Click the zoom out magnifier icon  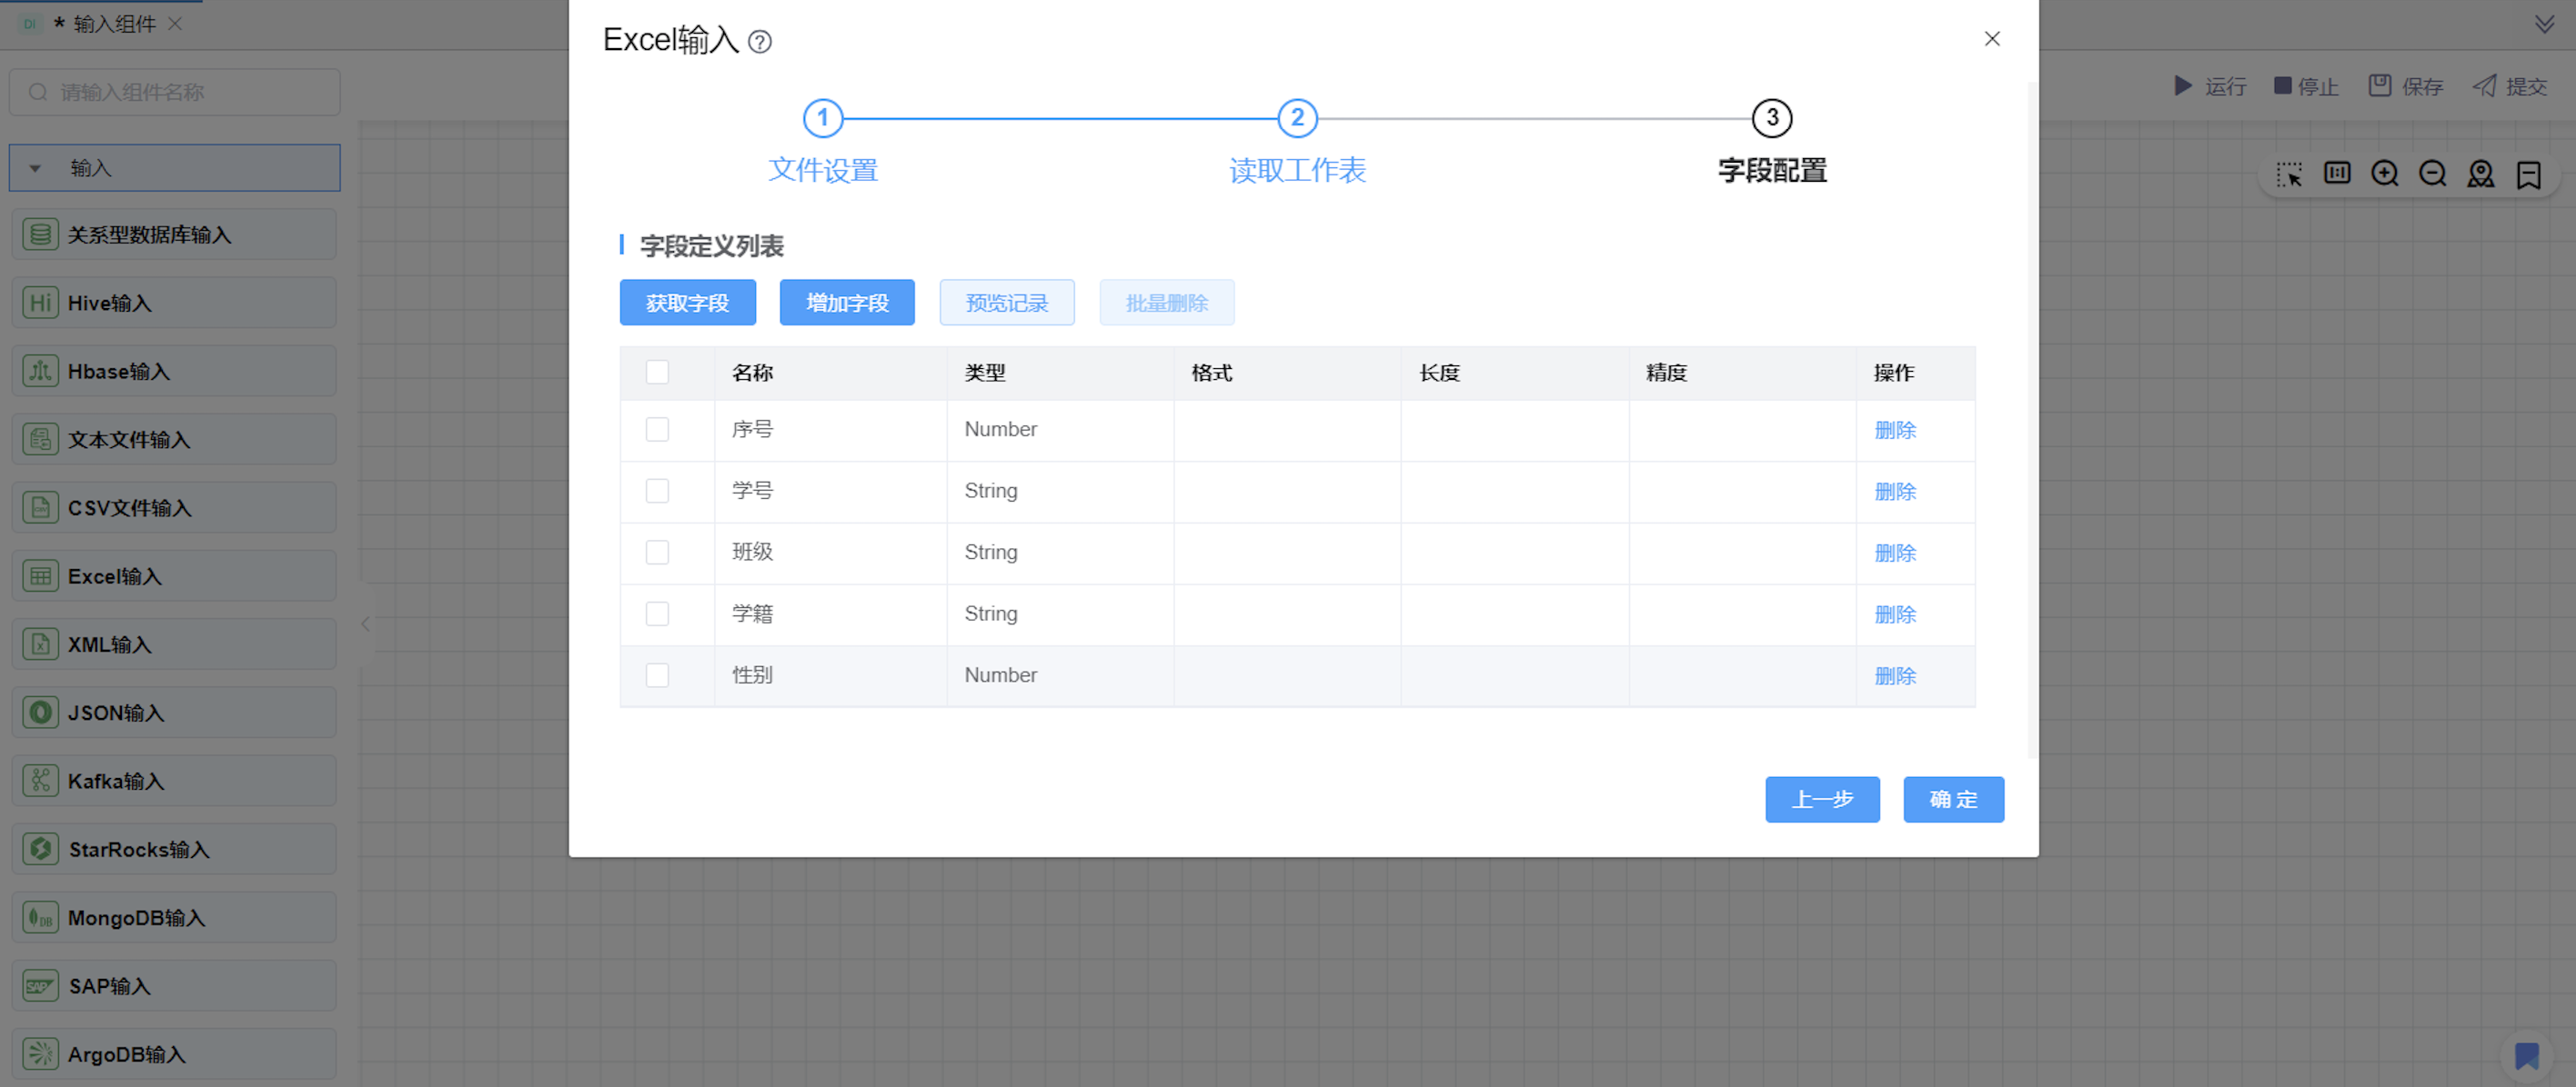click(x=2433, y=174)
